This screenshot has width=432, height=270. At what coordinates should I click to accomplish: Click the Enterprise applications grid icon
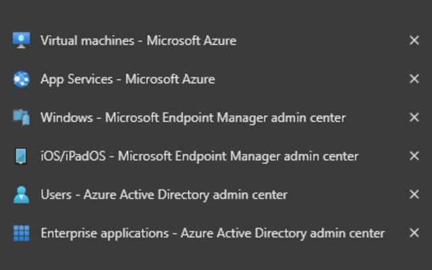[22, 233]
